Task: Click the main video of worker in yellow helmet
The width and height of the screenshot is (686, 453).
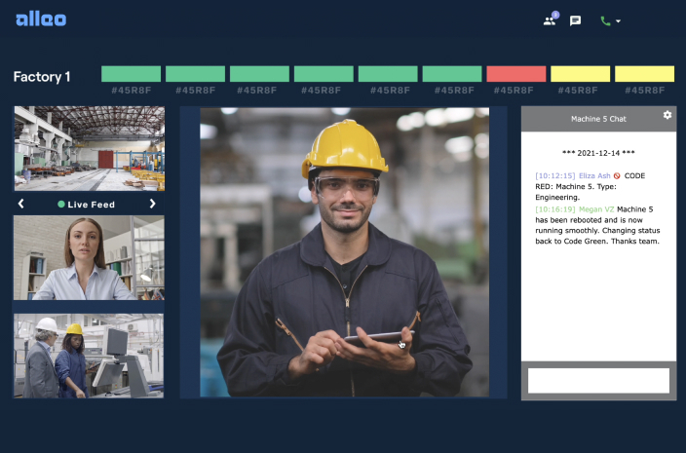Action: pyautogui.click(x=344, y=252)
